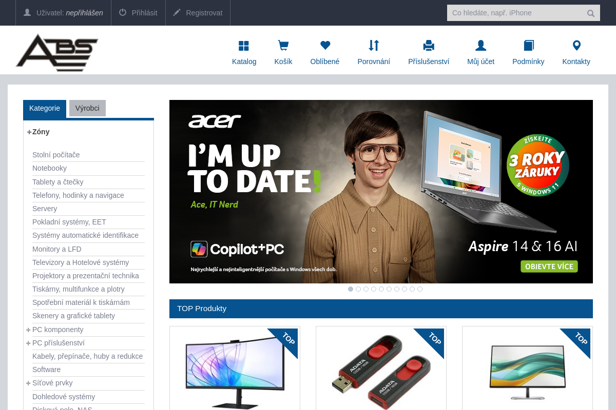This screenshot has width=616, height=410.
Task: Expand the Síťové prvky category
Action: (x=29, y=383)
